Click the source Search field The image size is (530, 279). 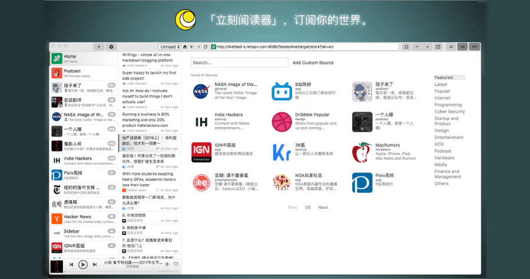point(239,62)
